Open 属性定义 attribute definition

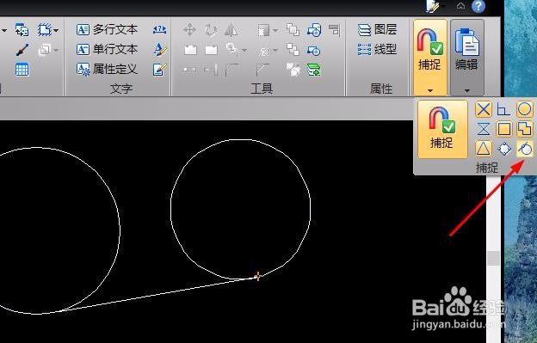point(108,69)
